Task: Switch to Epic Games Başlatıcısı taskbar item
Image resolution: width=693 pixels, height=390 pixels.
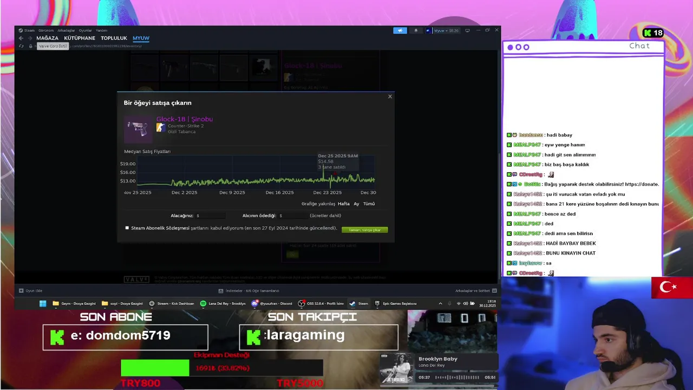Action: pos(396,303)
